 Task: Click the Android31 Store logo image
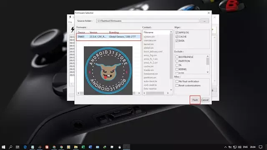tap(108, 70)
